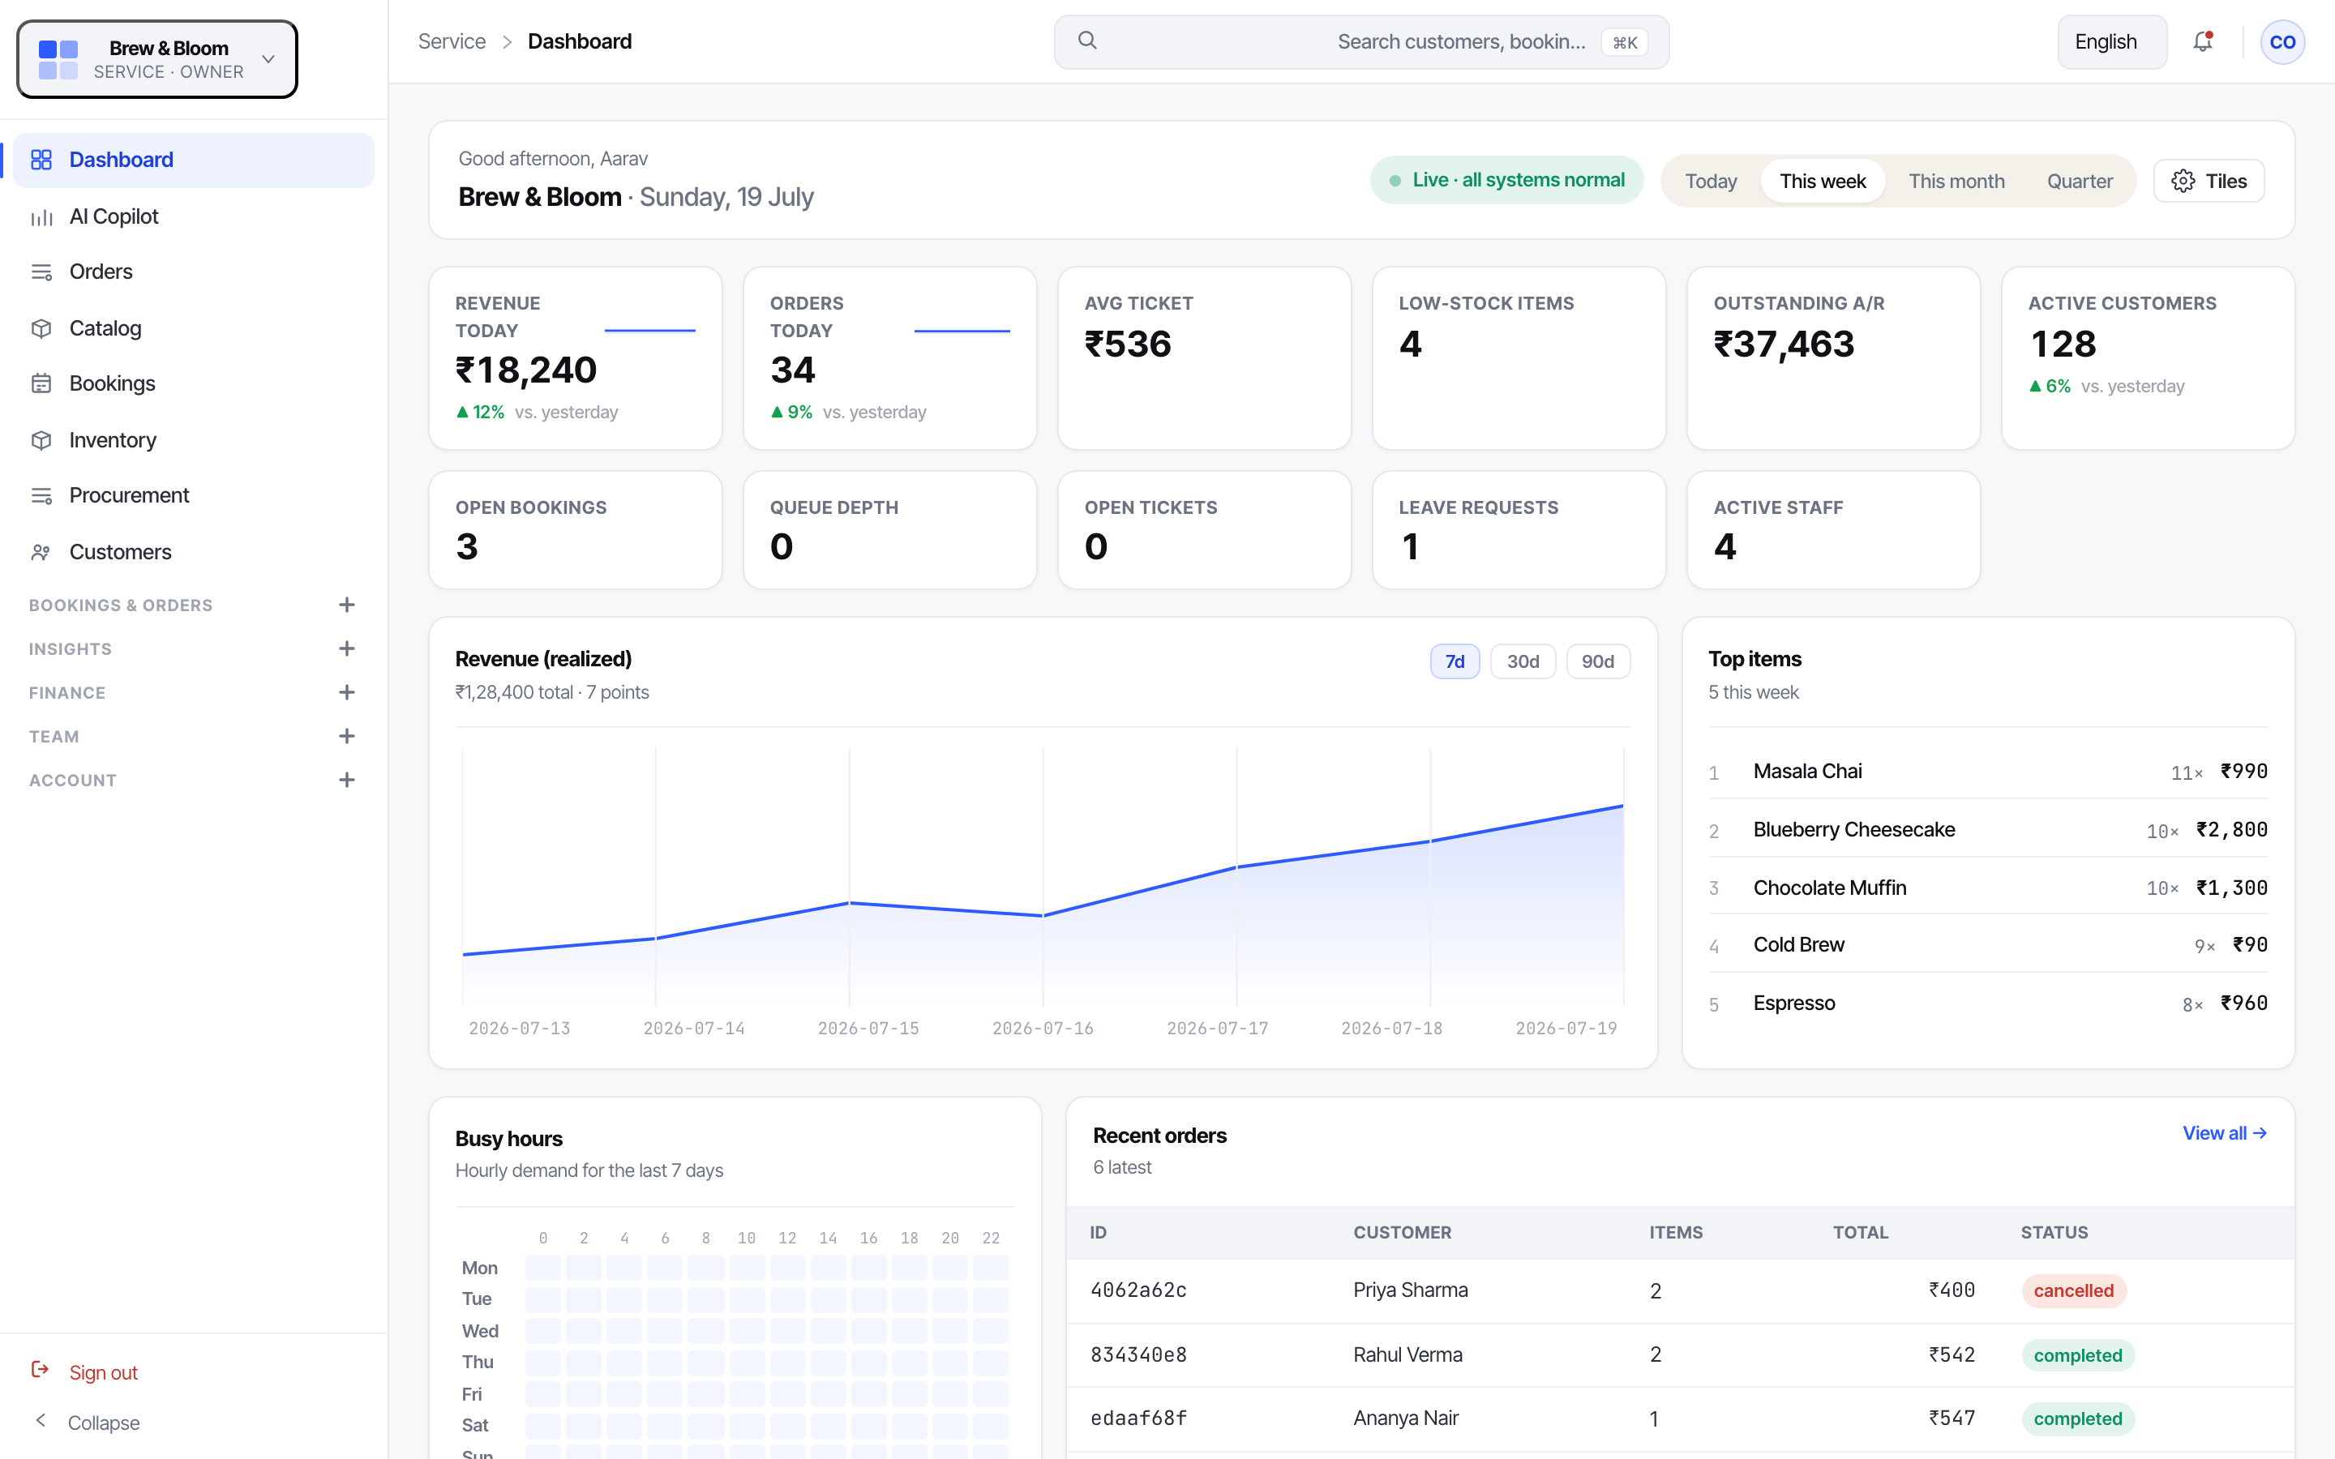This screenshot has width=2335, height=1459.
Task: Select the Today period tab
Action: tap(1711, 182)
